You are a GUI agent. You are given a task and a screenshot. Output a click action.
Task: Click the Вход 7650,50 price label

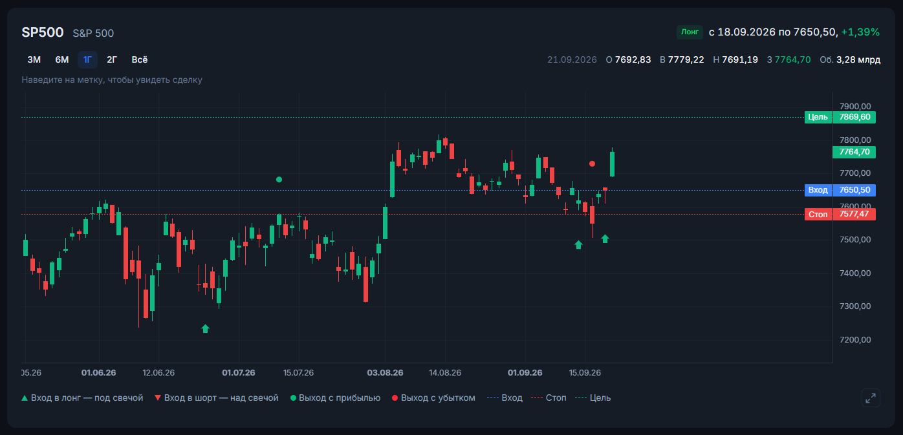[840, 190]
